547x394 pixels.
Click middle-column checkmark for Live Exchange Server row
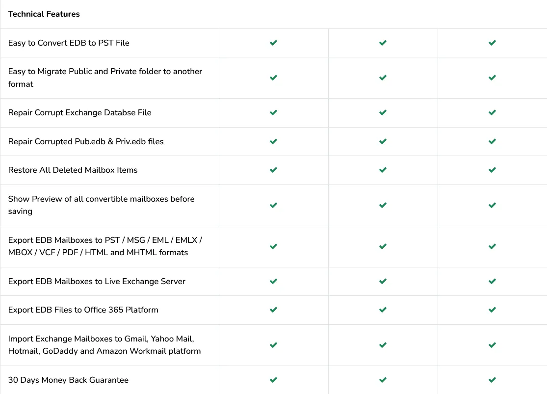(x=383, y=281)
